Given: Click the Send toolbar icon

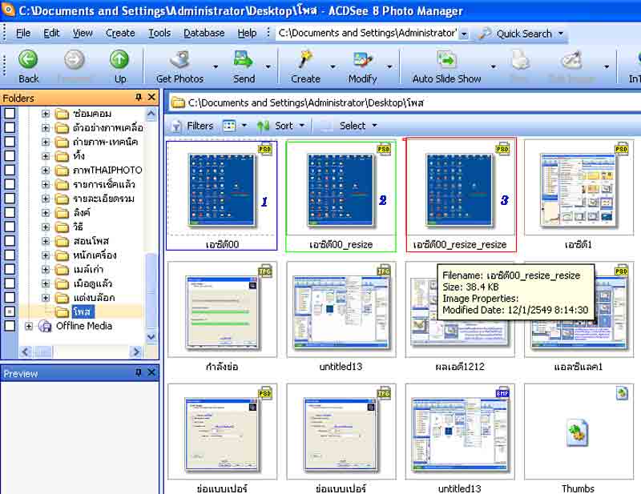Looking at the screenshot, I should pos(244,60).
